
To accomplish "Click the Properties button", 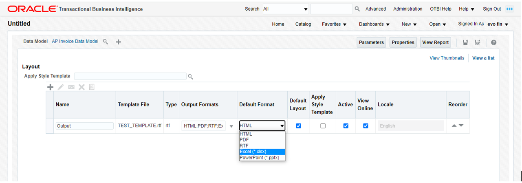I will tap(403, 42).
